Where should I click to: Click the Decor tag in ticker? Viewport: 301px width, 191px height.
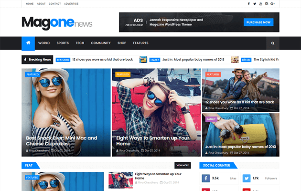coord(246,60)
